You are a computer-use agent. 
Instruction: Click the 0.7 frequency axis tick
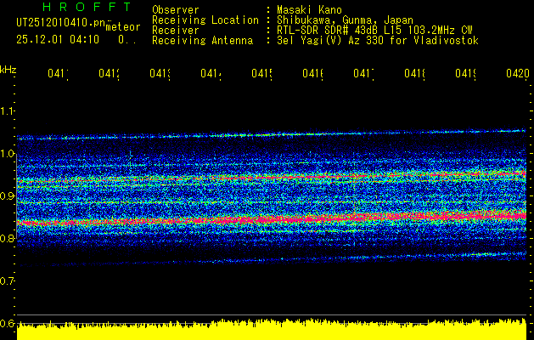tap(8, 280)
